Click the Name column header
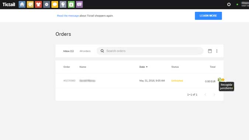 coord(83,67)
